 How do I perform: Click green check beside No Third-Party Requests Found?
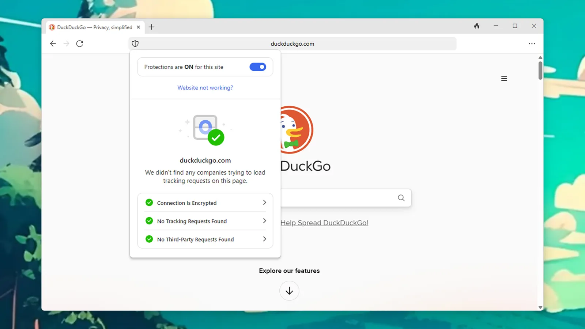point(149,239)
